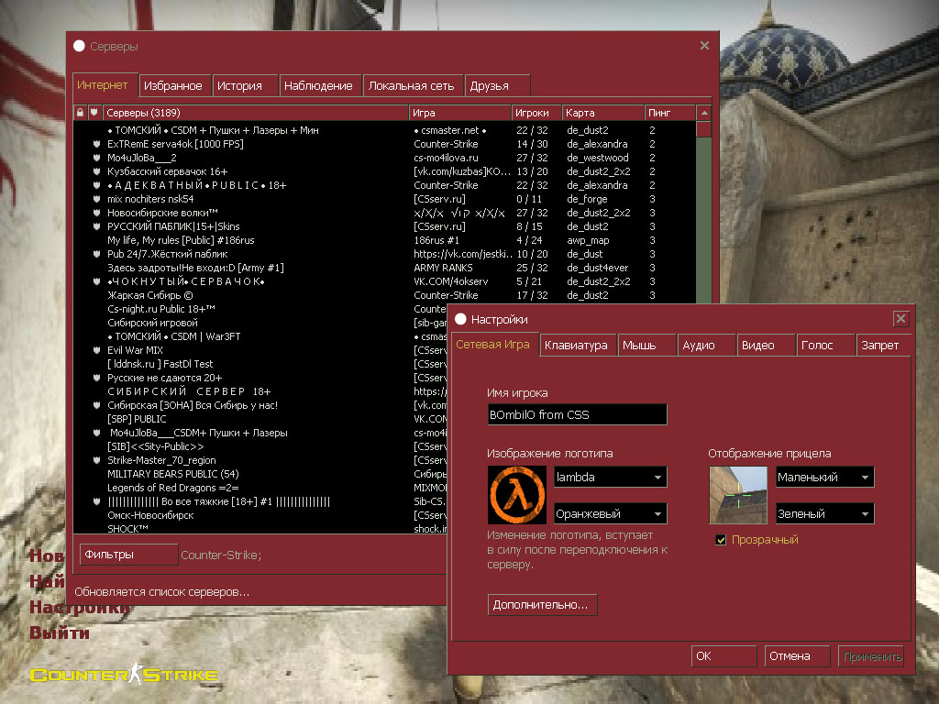Click shield icon beside Evil War MIX

click(x=95, y=351)
